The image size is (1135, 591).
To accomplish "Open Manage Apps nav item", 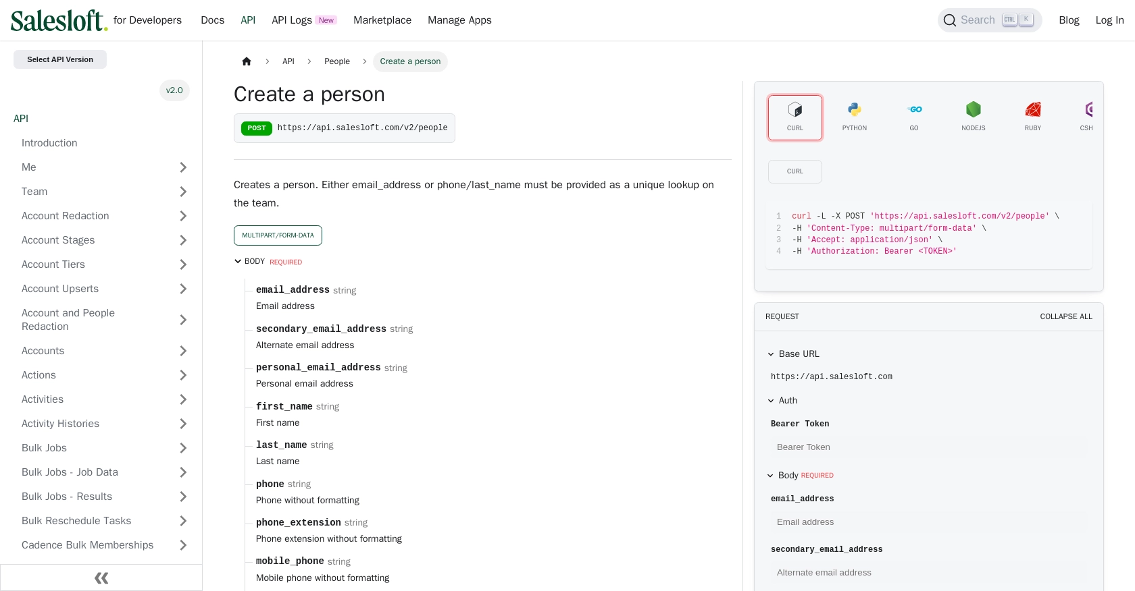I will [459, 20].
